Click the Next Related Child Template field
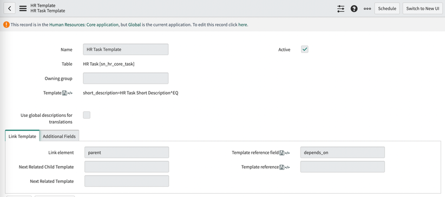Screen dimensions: 445x197 pos(127,167)
